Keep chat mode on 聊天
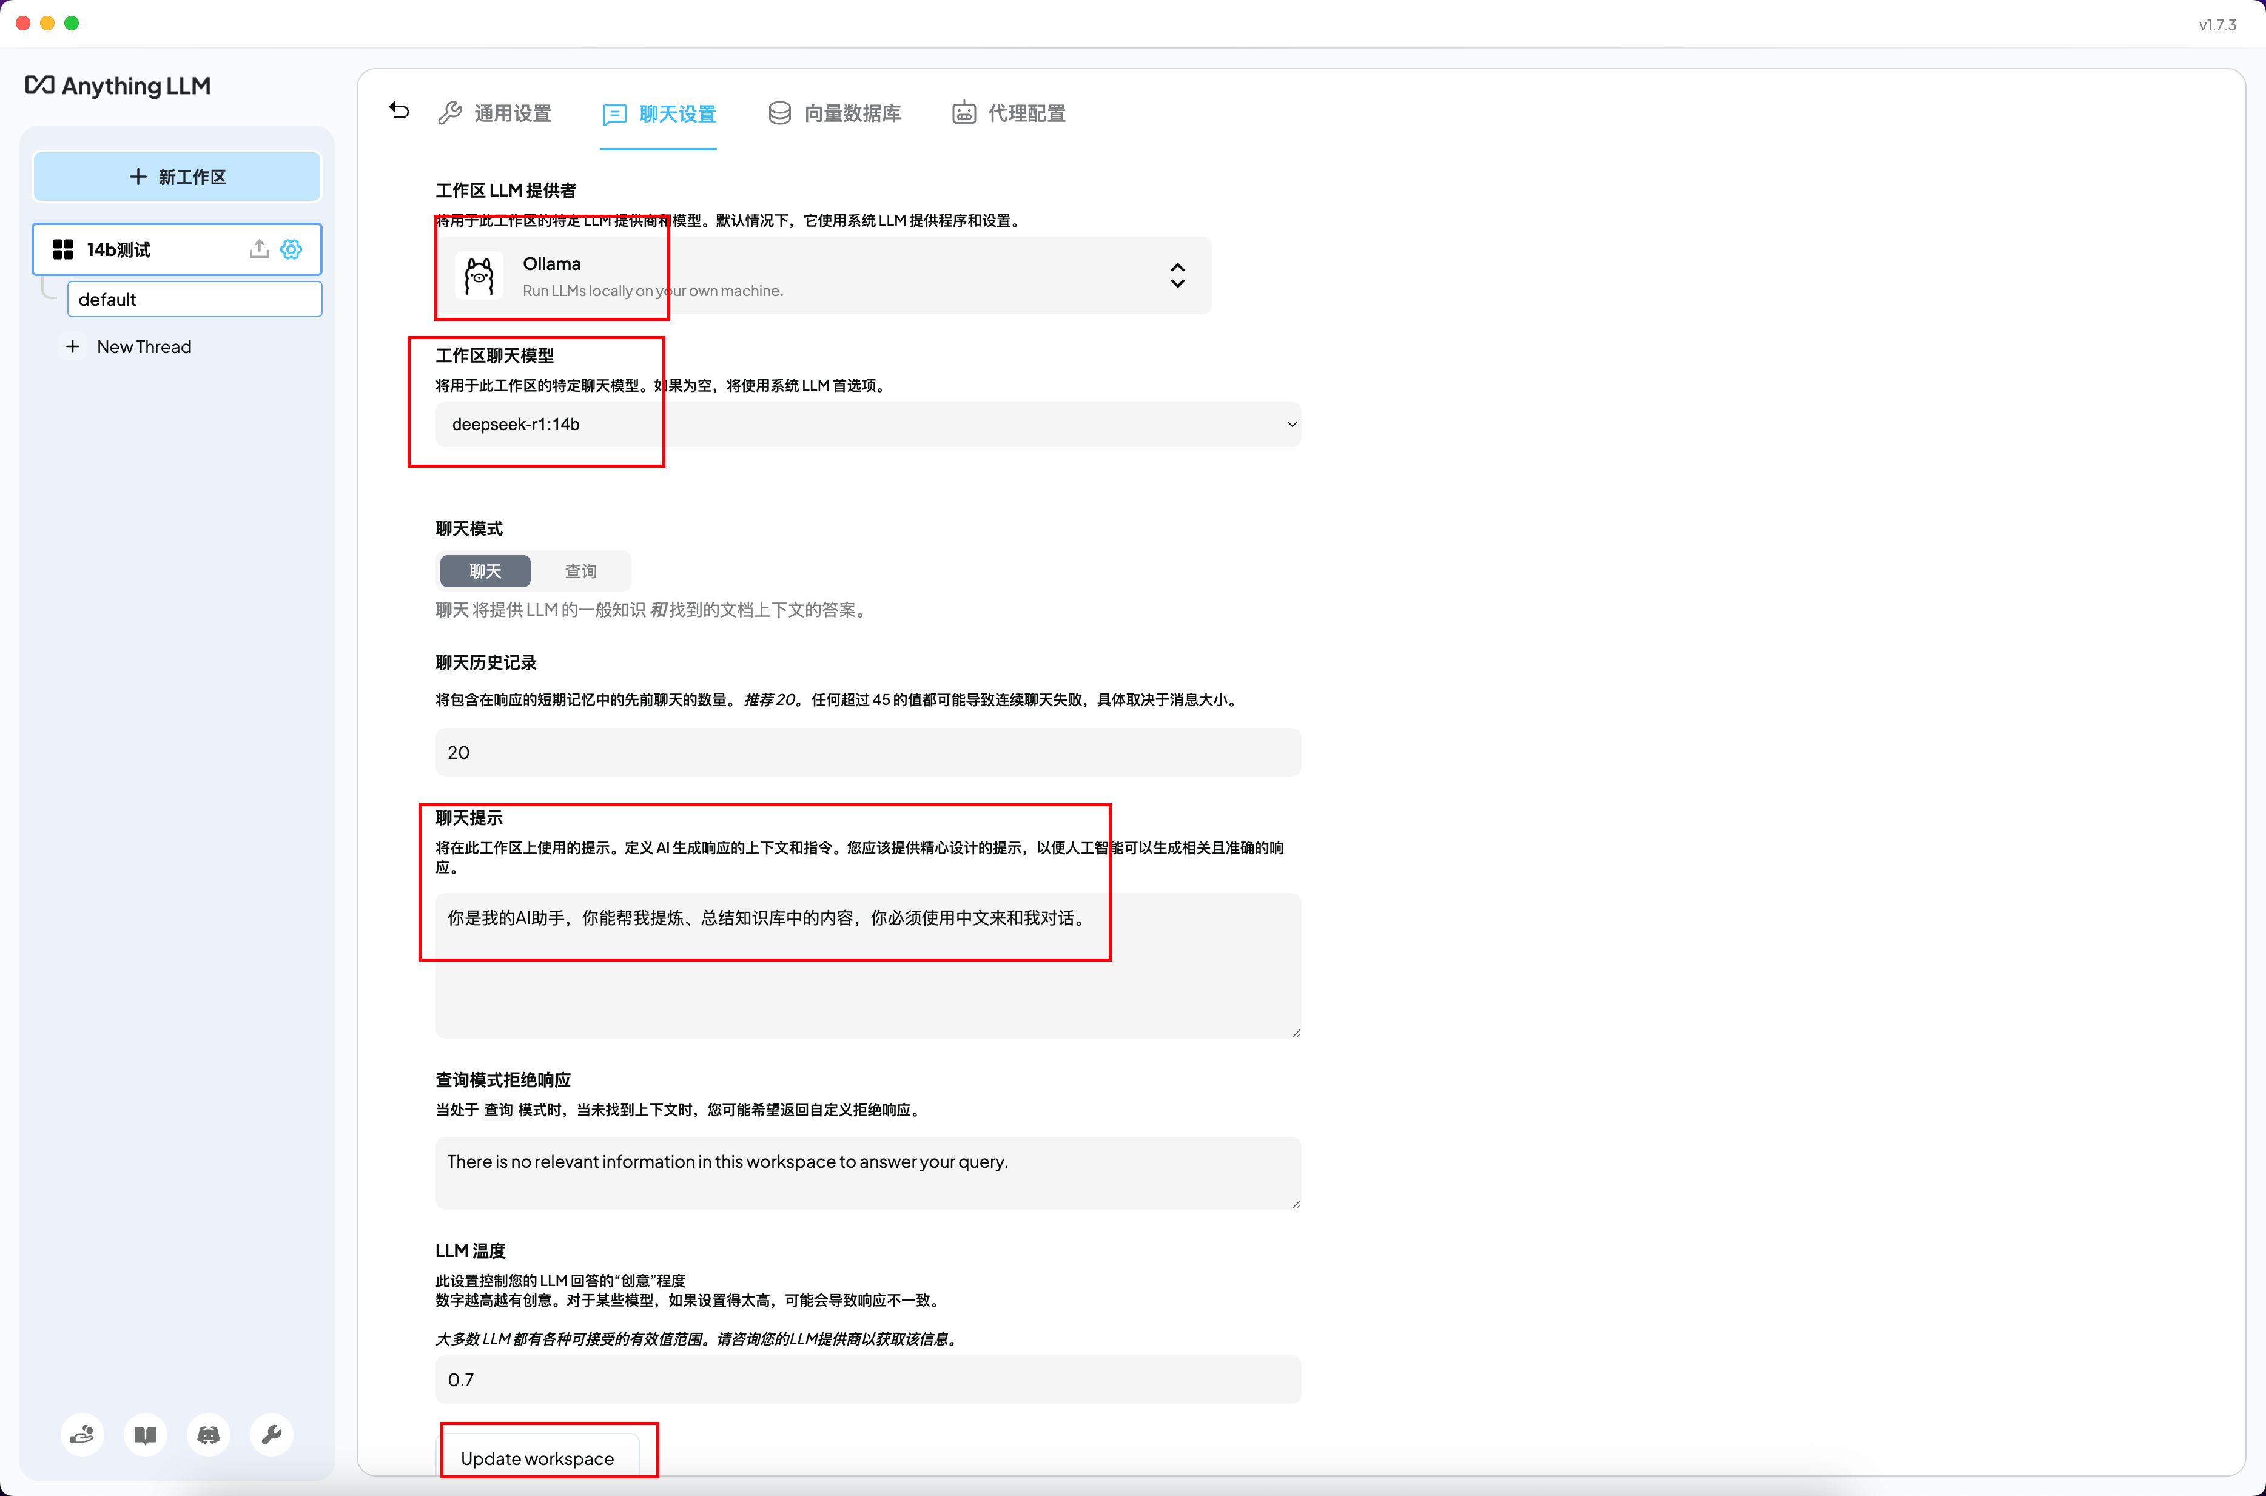 (x=485, y=570)
